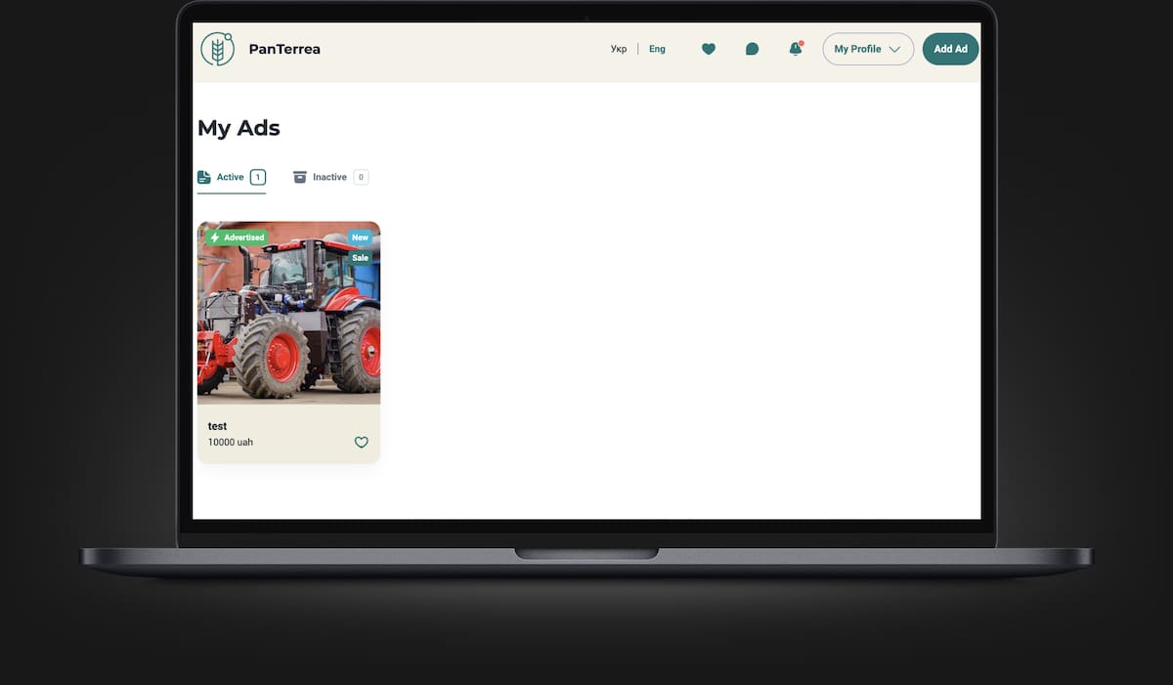1173x685 pixels.
Task: Expand the My Profile dropdown
Action: point(868,49)
